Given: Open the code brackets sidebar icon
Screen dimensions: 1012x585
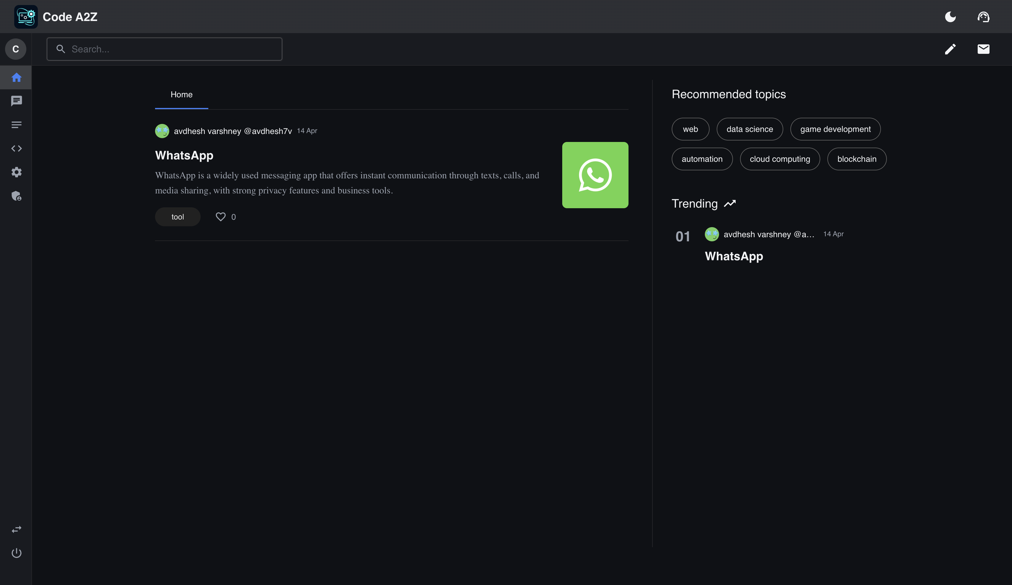Looking at the screenshot, I should tap(16, 148).
